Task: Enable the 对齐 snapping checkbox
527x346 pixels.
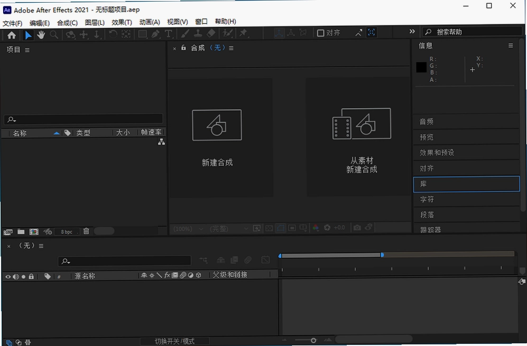Action: point(321,33)
